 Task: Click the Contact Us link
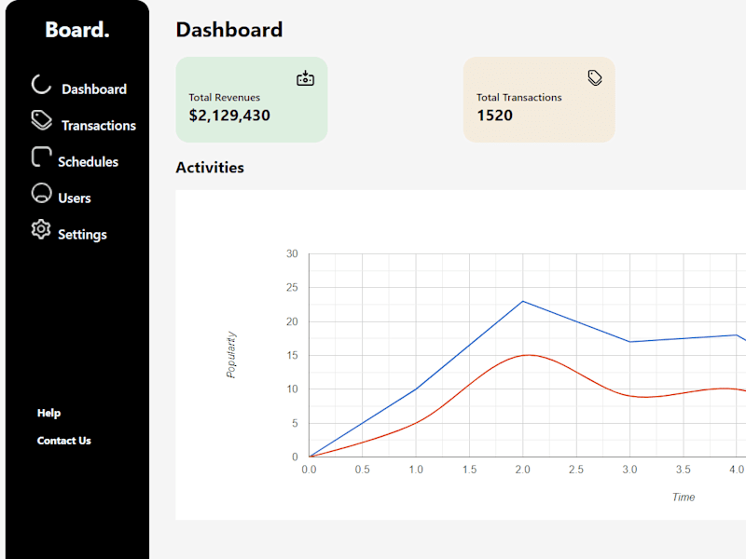pos(64,441)
